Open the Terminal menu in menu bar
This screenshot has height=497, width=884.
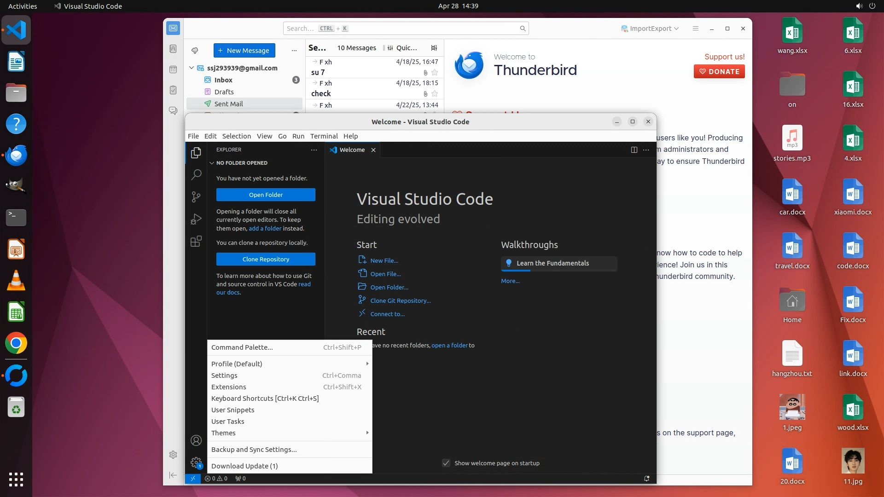point(324,136)
